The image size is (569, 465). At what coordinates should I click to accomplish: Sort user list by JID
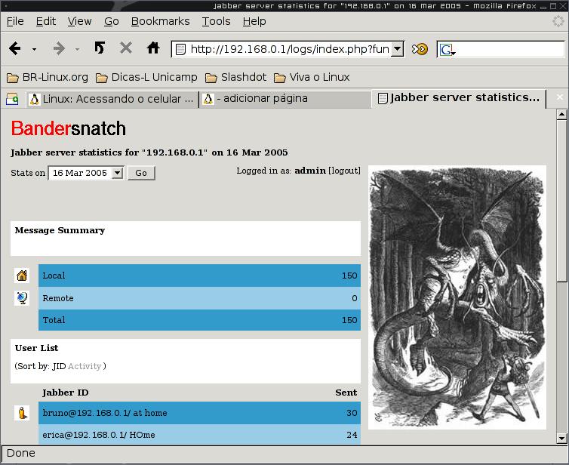(x=59, y=366)
